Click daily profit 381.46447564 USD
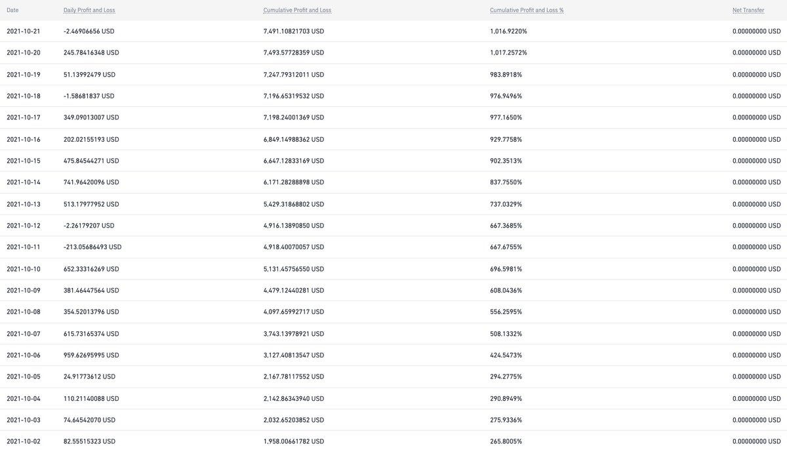 [x=91, y=291]
